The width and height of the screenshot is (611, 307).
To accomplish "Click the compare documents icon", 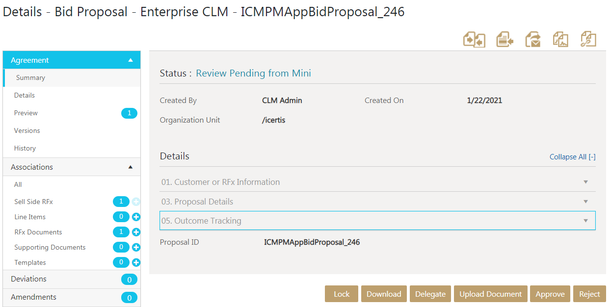I will coord(474,40).
